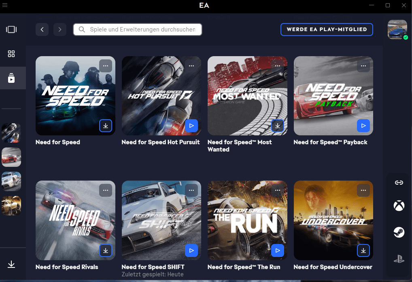Go back with the left arrow button
Image resolution: width=412 pixels, height=282 pixels.
click(x=42, y=29)
